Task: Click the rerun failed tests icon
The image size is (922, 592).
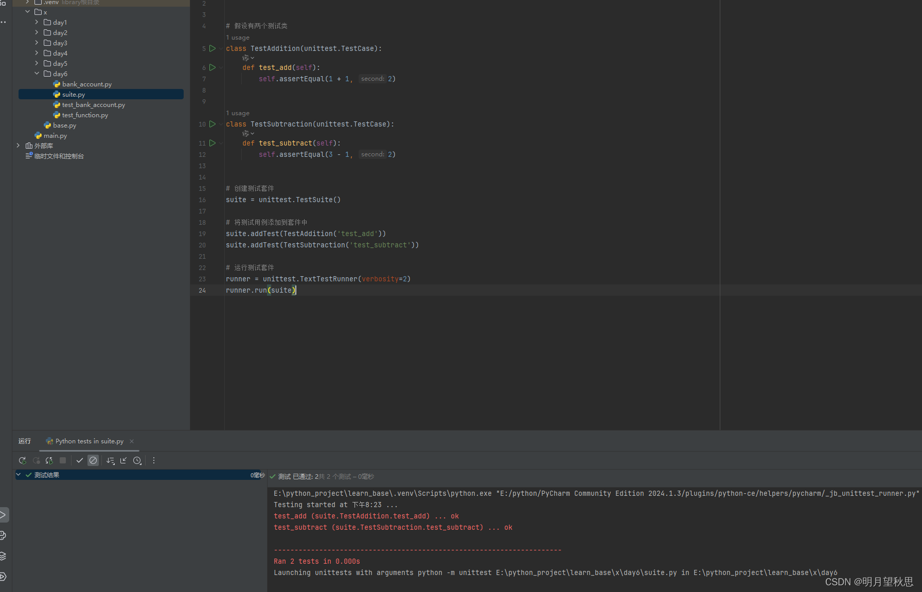Action: [x=36, y=461]
